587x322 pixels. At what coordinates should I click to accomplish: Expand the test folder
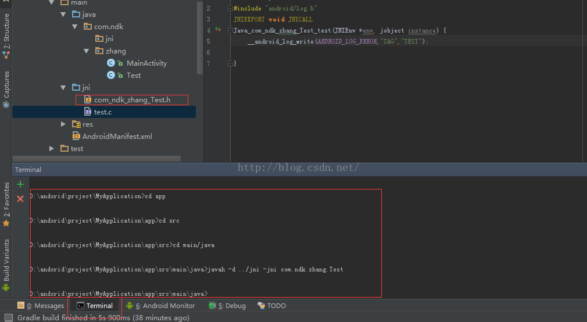[51, 149]
